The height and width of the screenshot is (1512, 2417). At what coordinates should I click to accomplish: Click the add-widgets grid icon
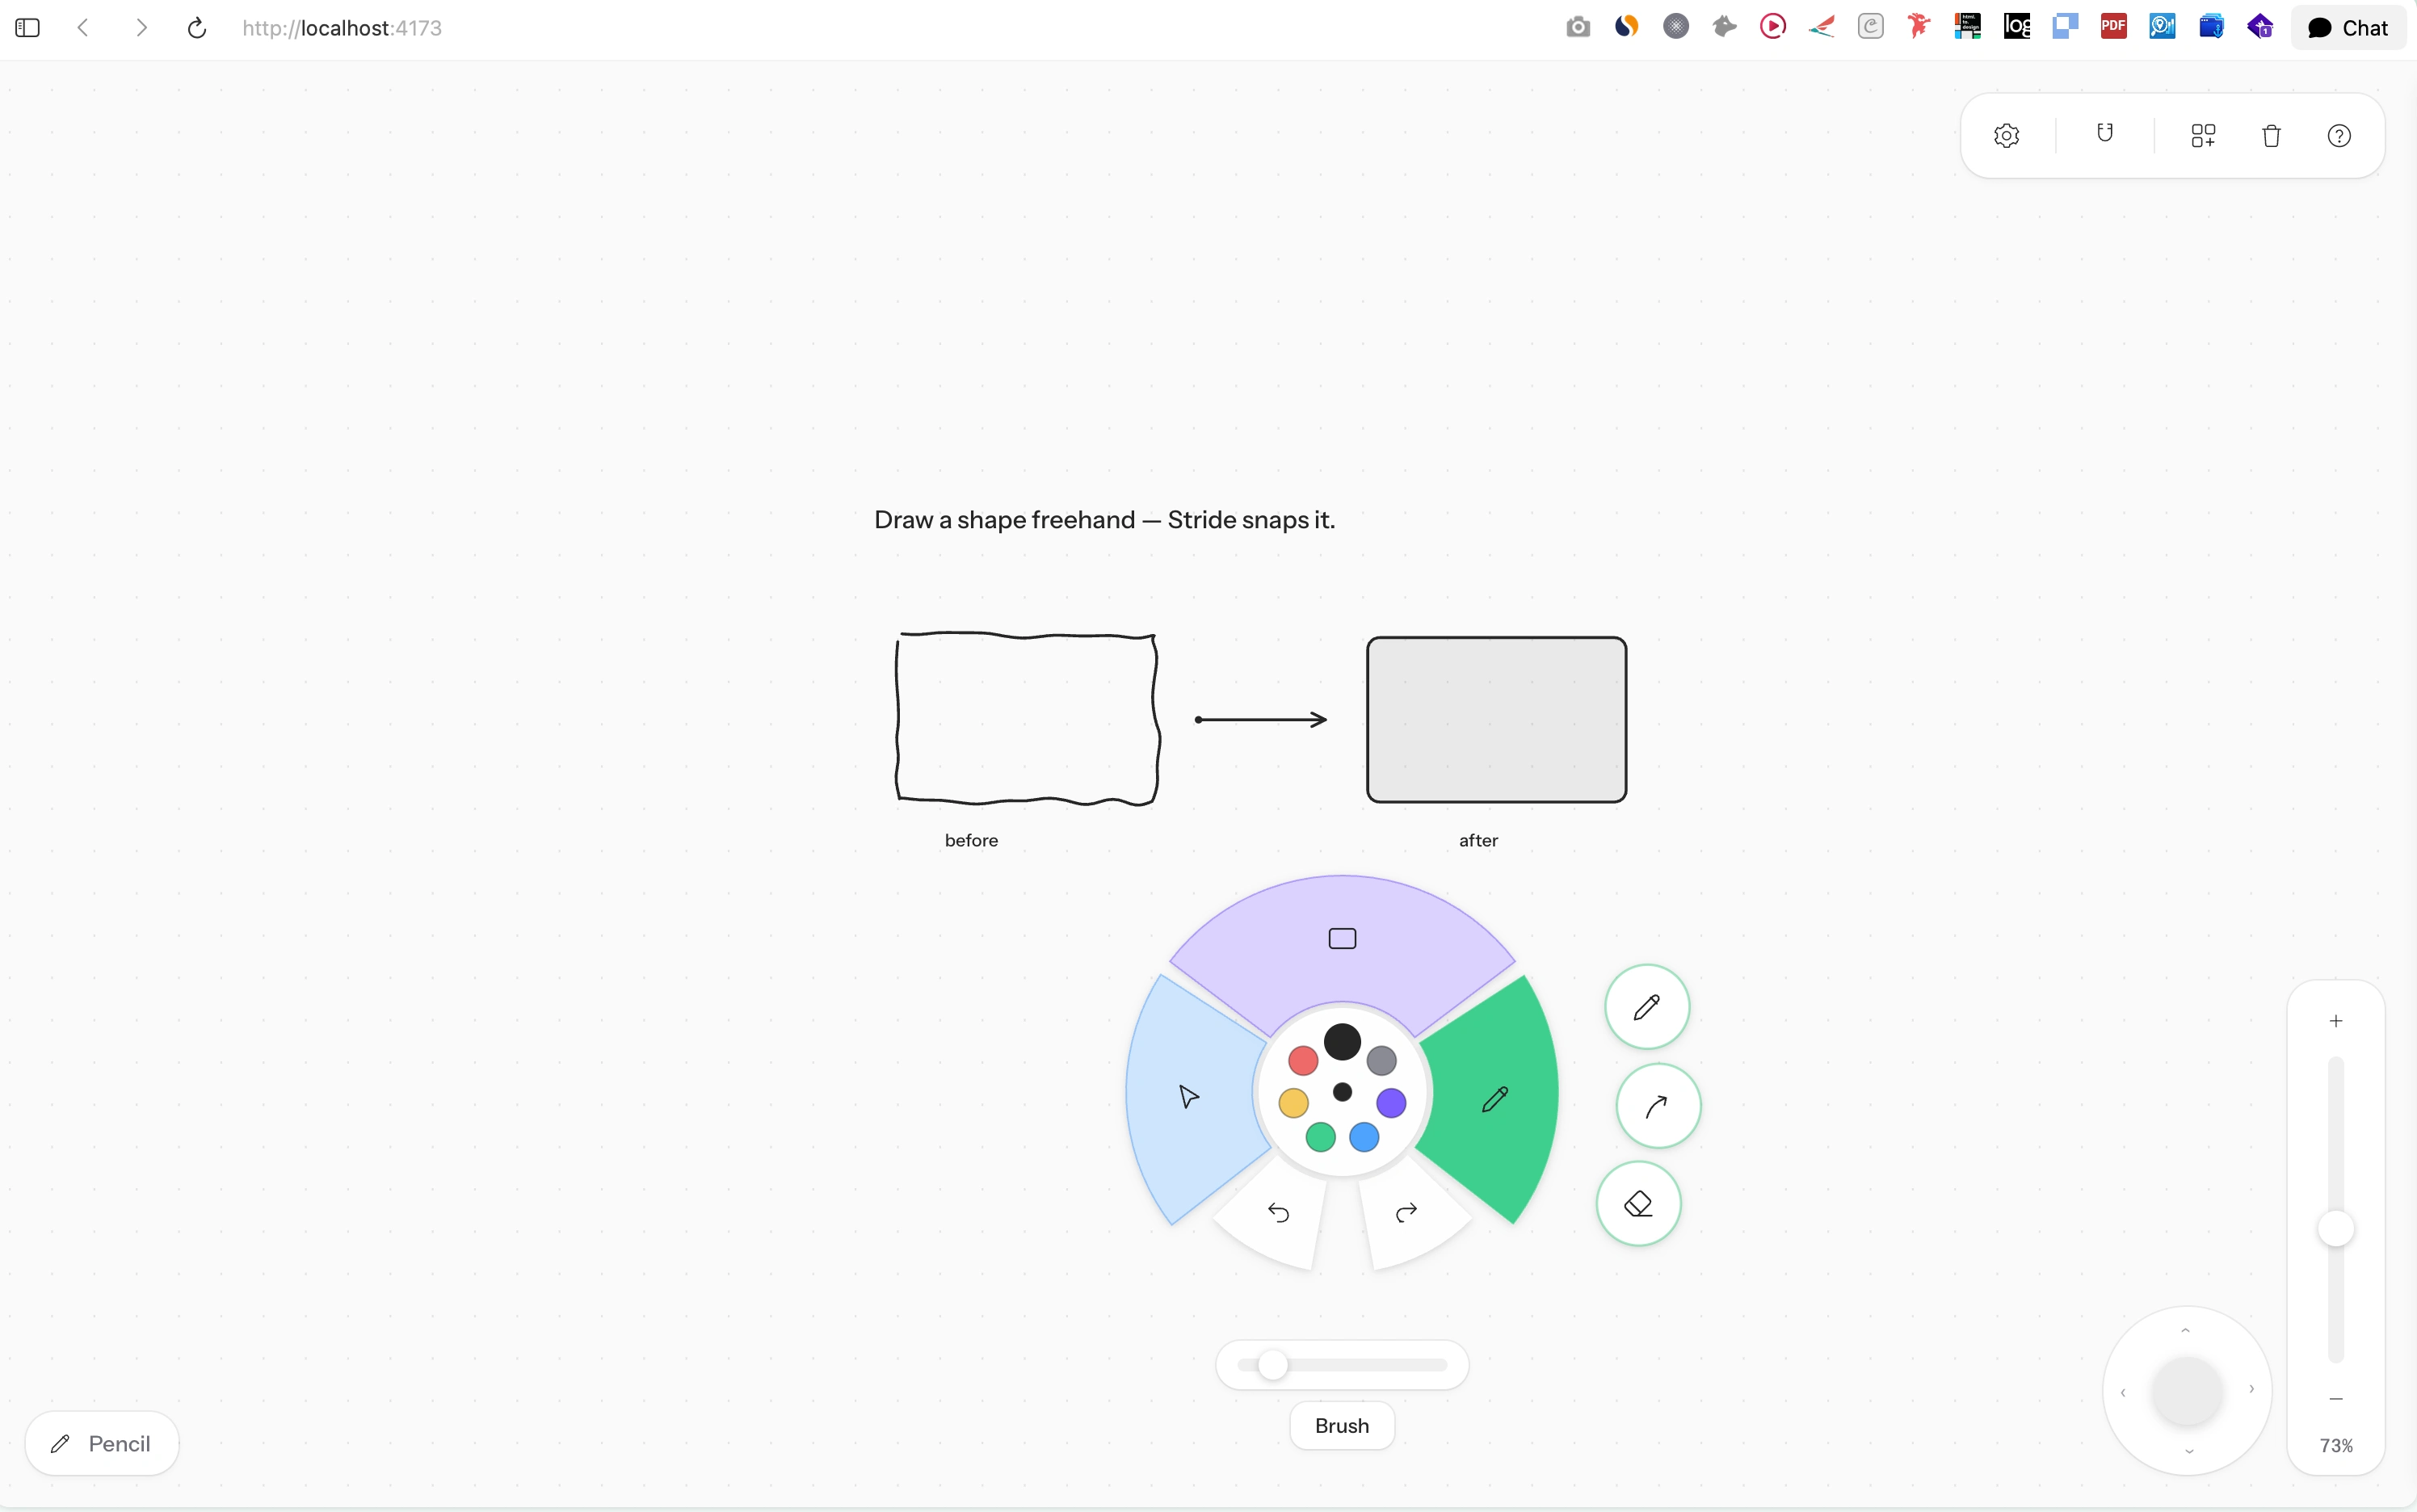click(x=2203, y=136)
